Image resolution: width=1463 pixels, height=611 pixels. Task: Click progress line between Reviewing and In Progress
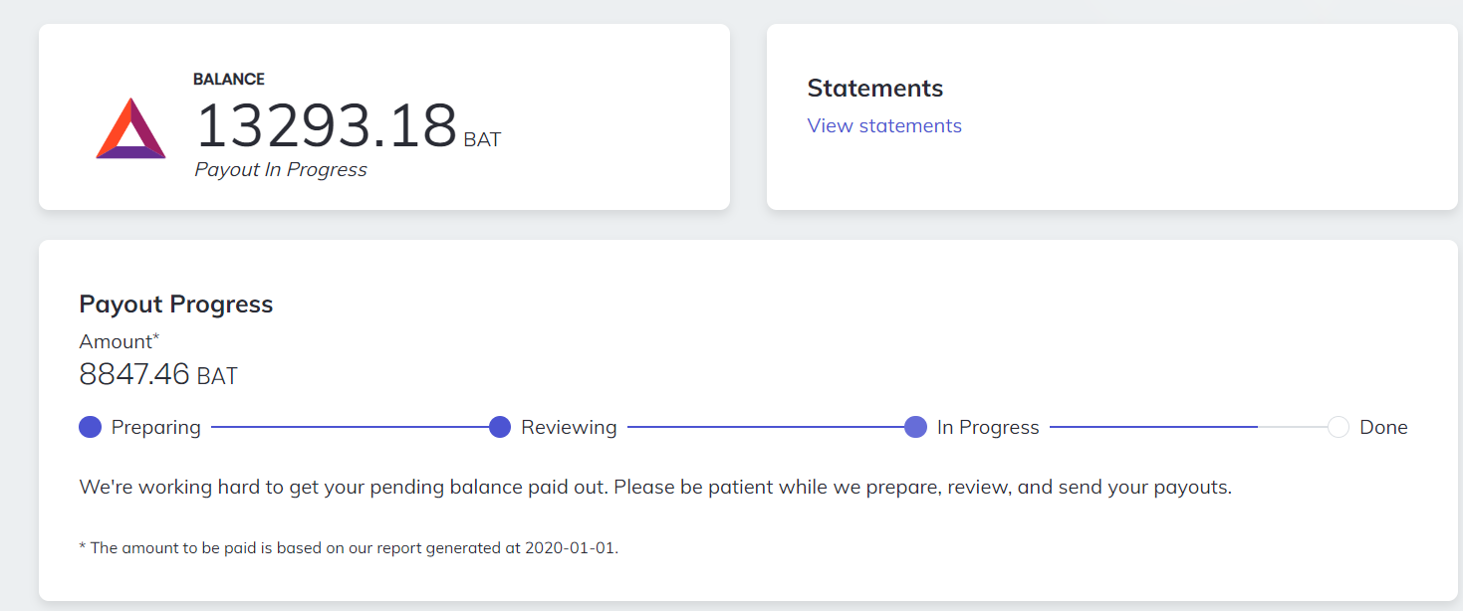[x=765, y=427]
